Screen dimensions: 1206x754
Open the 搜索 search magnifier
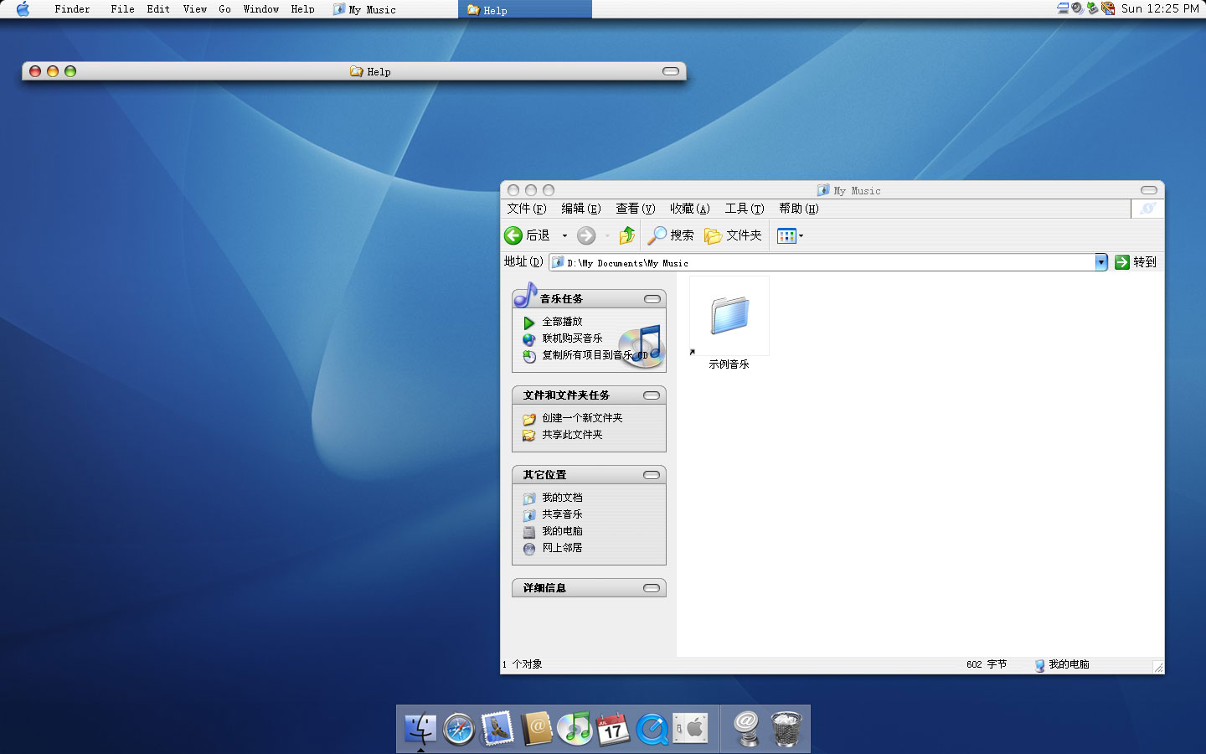point(657,235)
